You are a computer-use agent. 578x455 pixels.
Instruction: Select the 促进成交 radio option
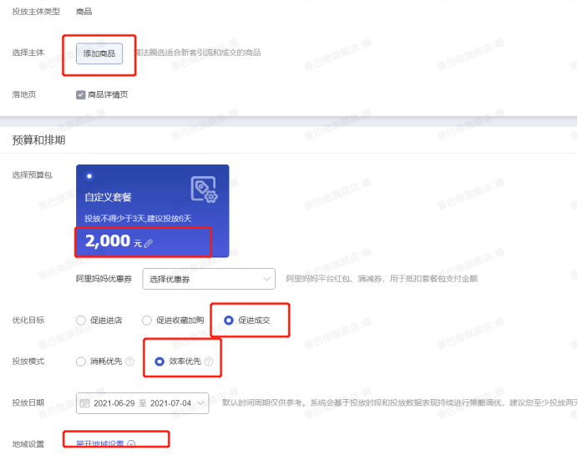pyautogui.click(x=229, y=321)
